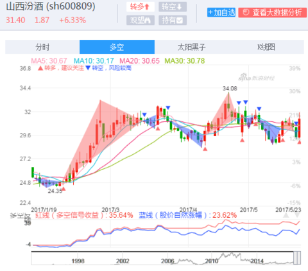Click the stock title 山西汾酒 (sh600809)

(51, 6)
